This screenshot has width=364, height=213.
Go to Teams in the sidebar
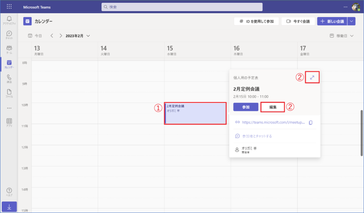(9, 49)
